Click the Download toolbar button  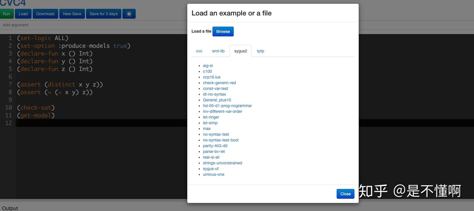point(45,14)
